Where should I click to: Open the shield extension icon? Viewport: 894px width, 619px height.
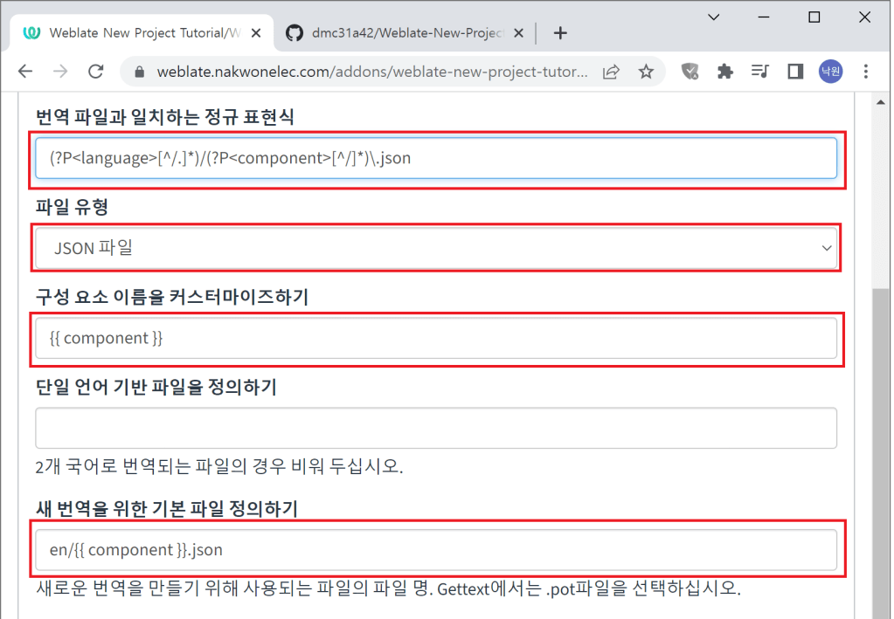pyautogui.click(x=690, y=72)
